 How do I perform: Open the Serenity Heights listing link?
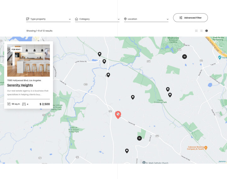click(20, 85)
